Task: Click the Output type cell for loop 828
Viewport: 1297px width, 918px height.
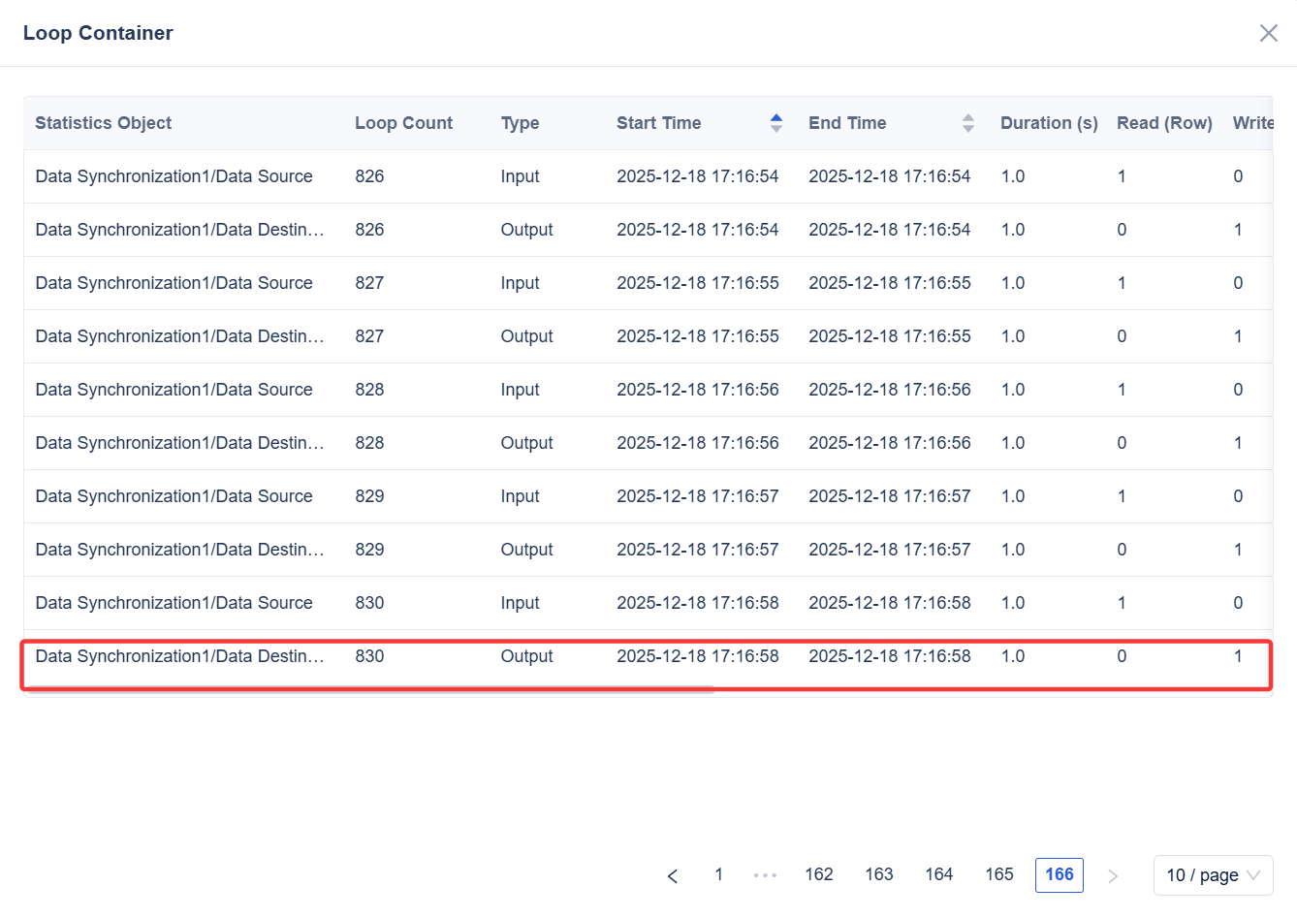Action: pyautogui.click(x=526, y=443)
